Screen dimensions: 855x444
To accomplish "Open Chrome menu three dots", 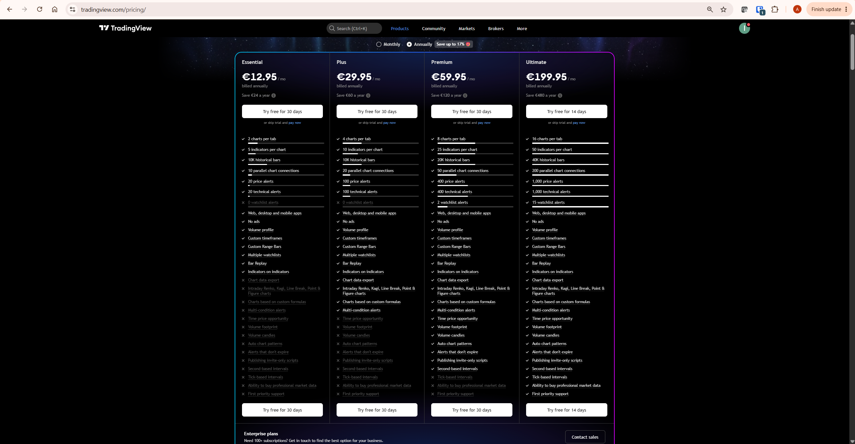I will click(846, 9).
